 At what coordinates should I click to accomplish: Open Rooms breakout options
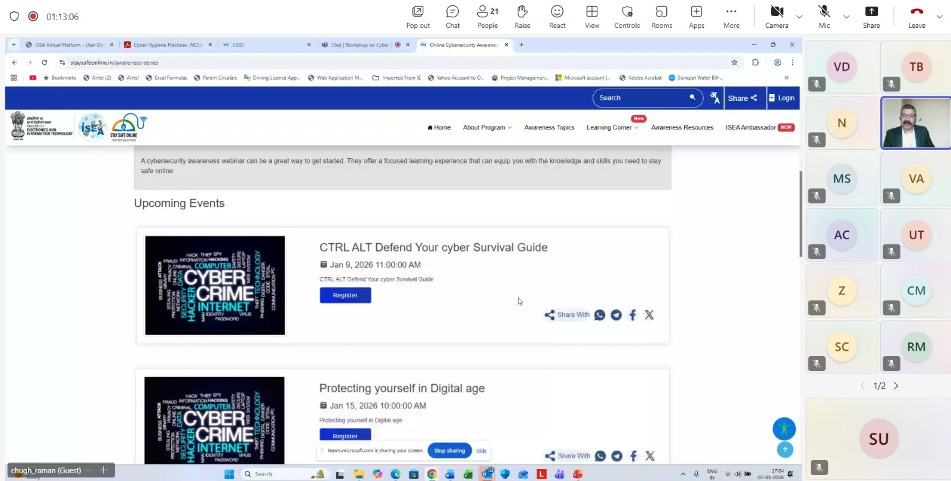662,16
